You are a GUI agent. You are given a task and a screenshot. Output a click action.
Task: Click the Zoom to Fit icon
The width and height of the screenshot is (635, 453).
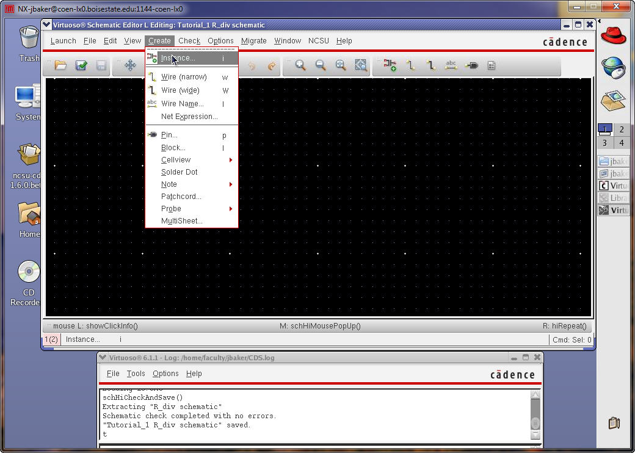point(361,65)
